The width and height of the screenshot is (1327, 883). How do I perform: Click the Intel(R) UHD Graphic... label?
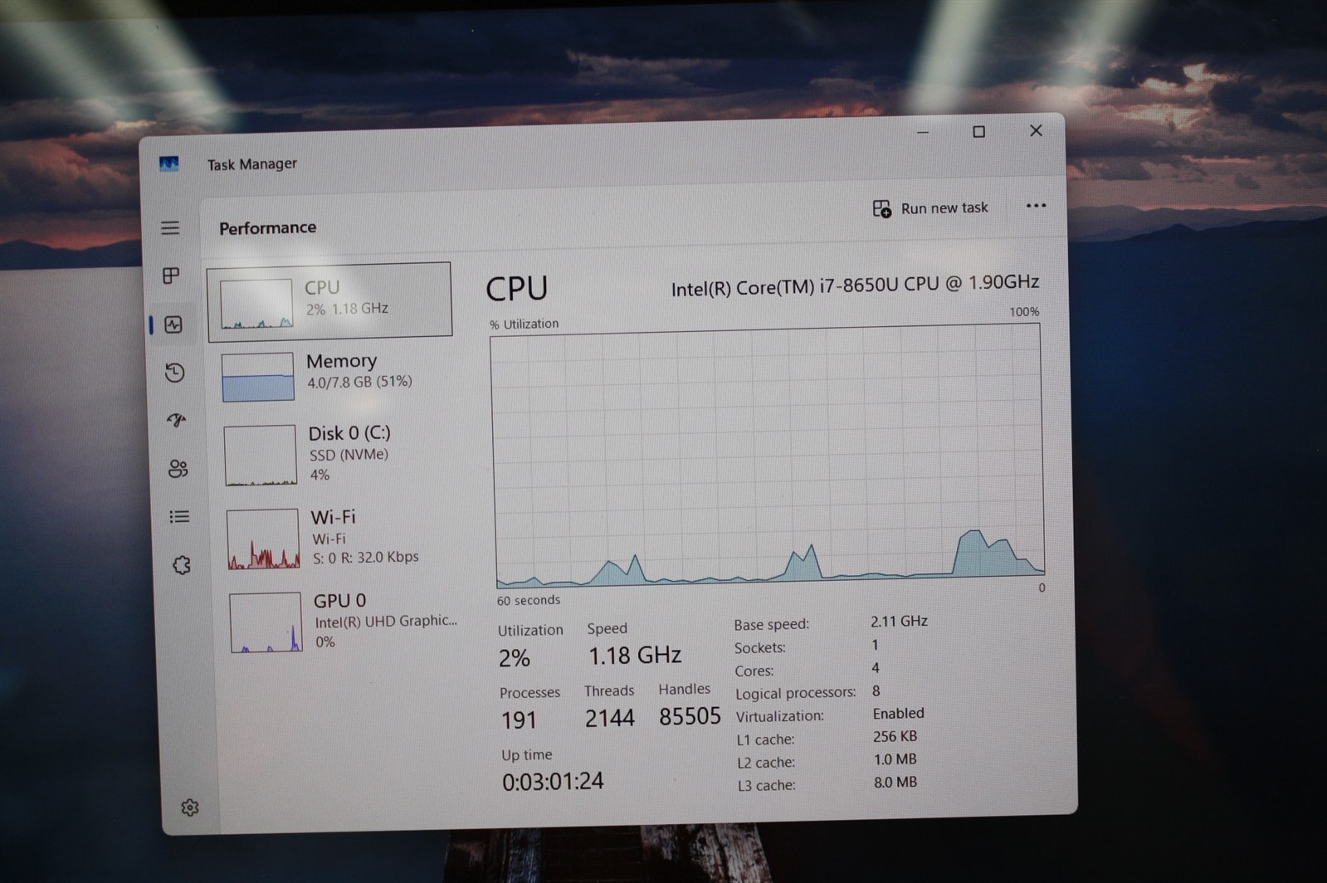click(x=386, y=621)
